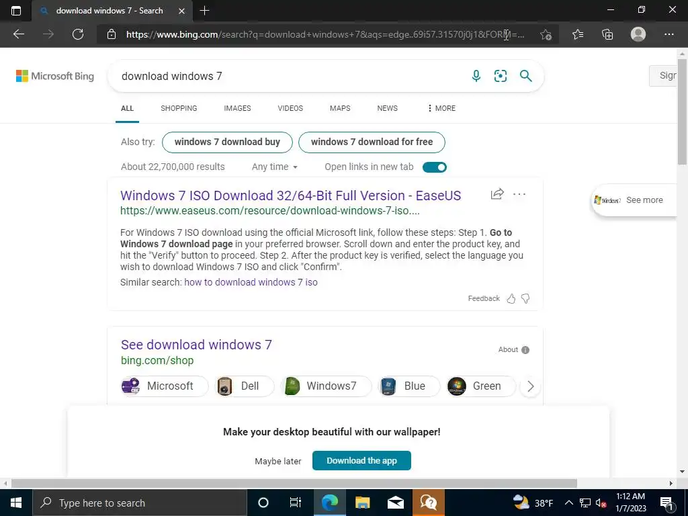
Task: Add this page to favorites star icon
Action: coord(546,34)
